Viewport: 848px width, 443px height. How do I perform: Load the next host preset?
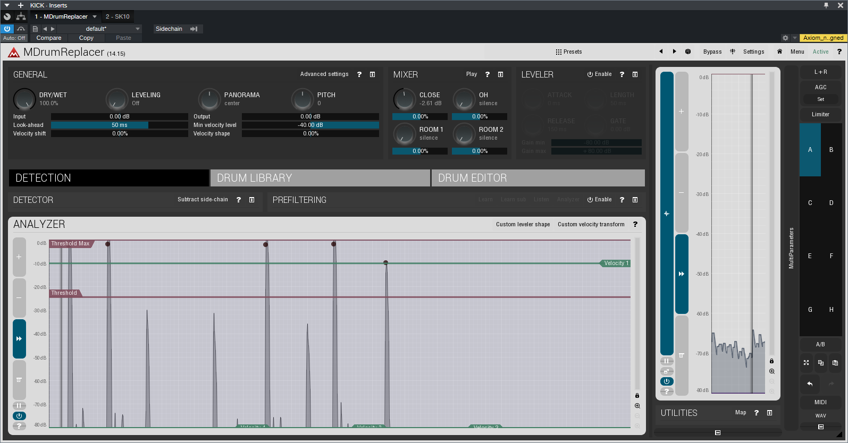pos(53,29)
